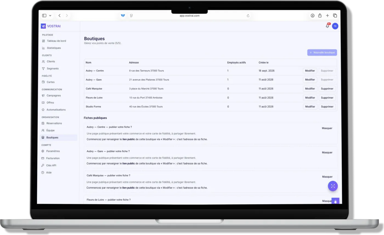This screenshot has height=235, width=384.
Task: Click Modifier for Fleurs de Loire
Action: [x=310, y=98]
